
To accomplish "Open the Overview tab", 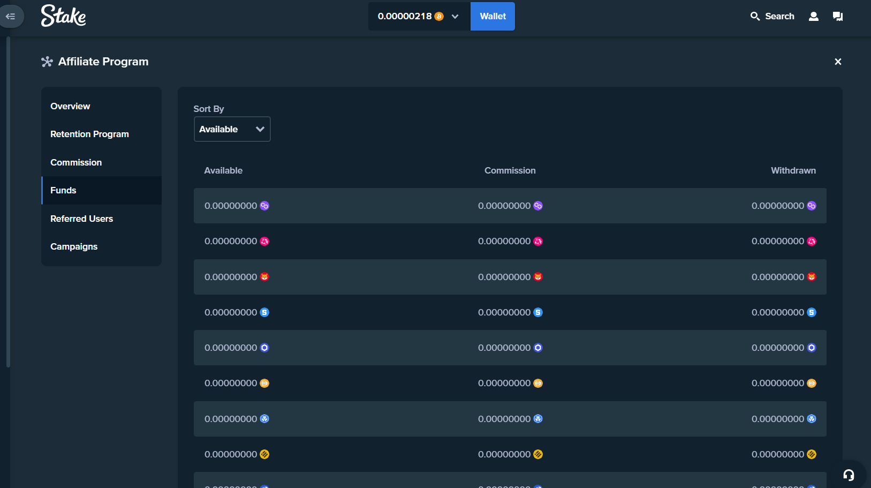I will pos(70,106).
